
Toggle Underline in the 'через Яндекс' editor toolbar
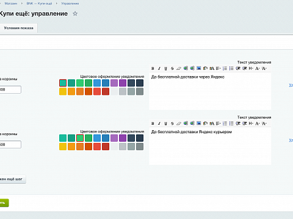166,69
